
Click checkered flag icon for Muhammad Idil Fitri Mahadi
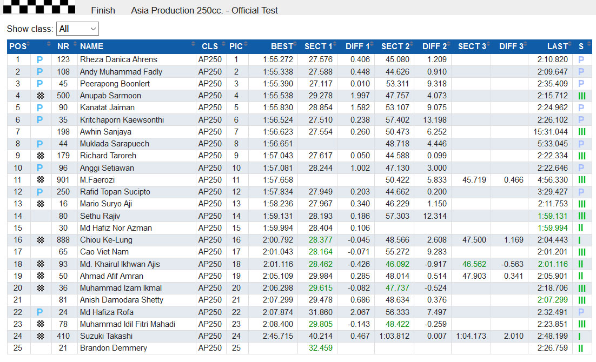(x=40, y=324)
